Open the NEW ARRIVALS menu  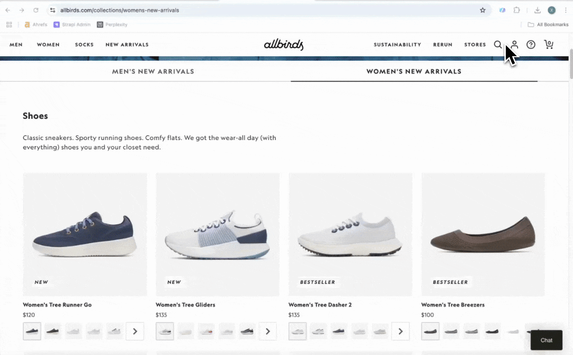(x=127, y=44)
